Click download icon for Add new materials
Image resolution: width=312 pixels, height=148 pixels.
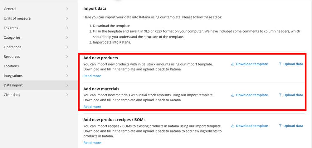(233, 95)
